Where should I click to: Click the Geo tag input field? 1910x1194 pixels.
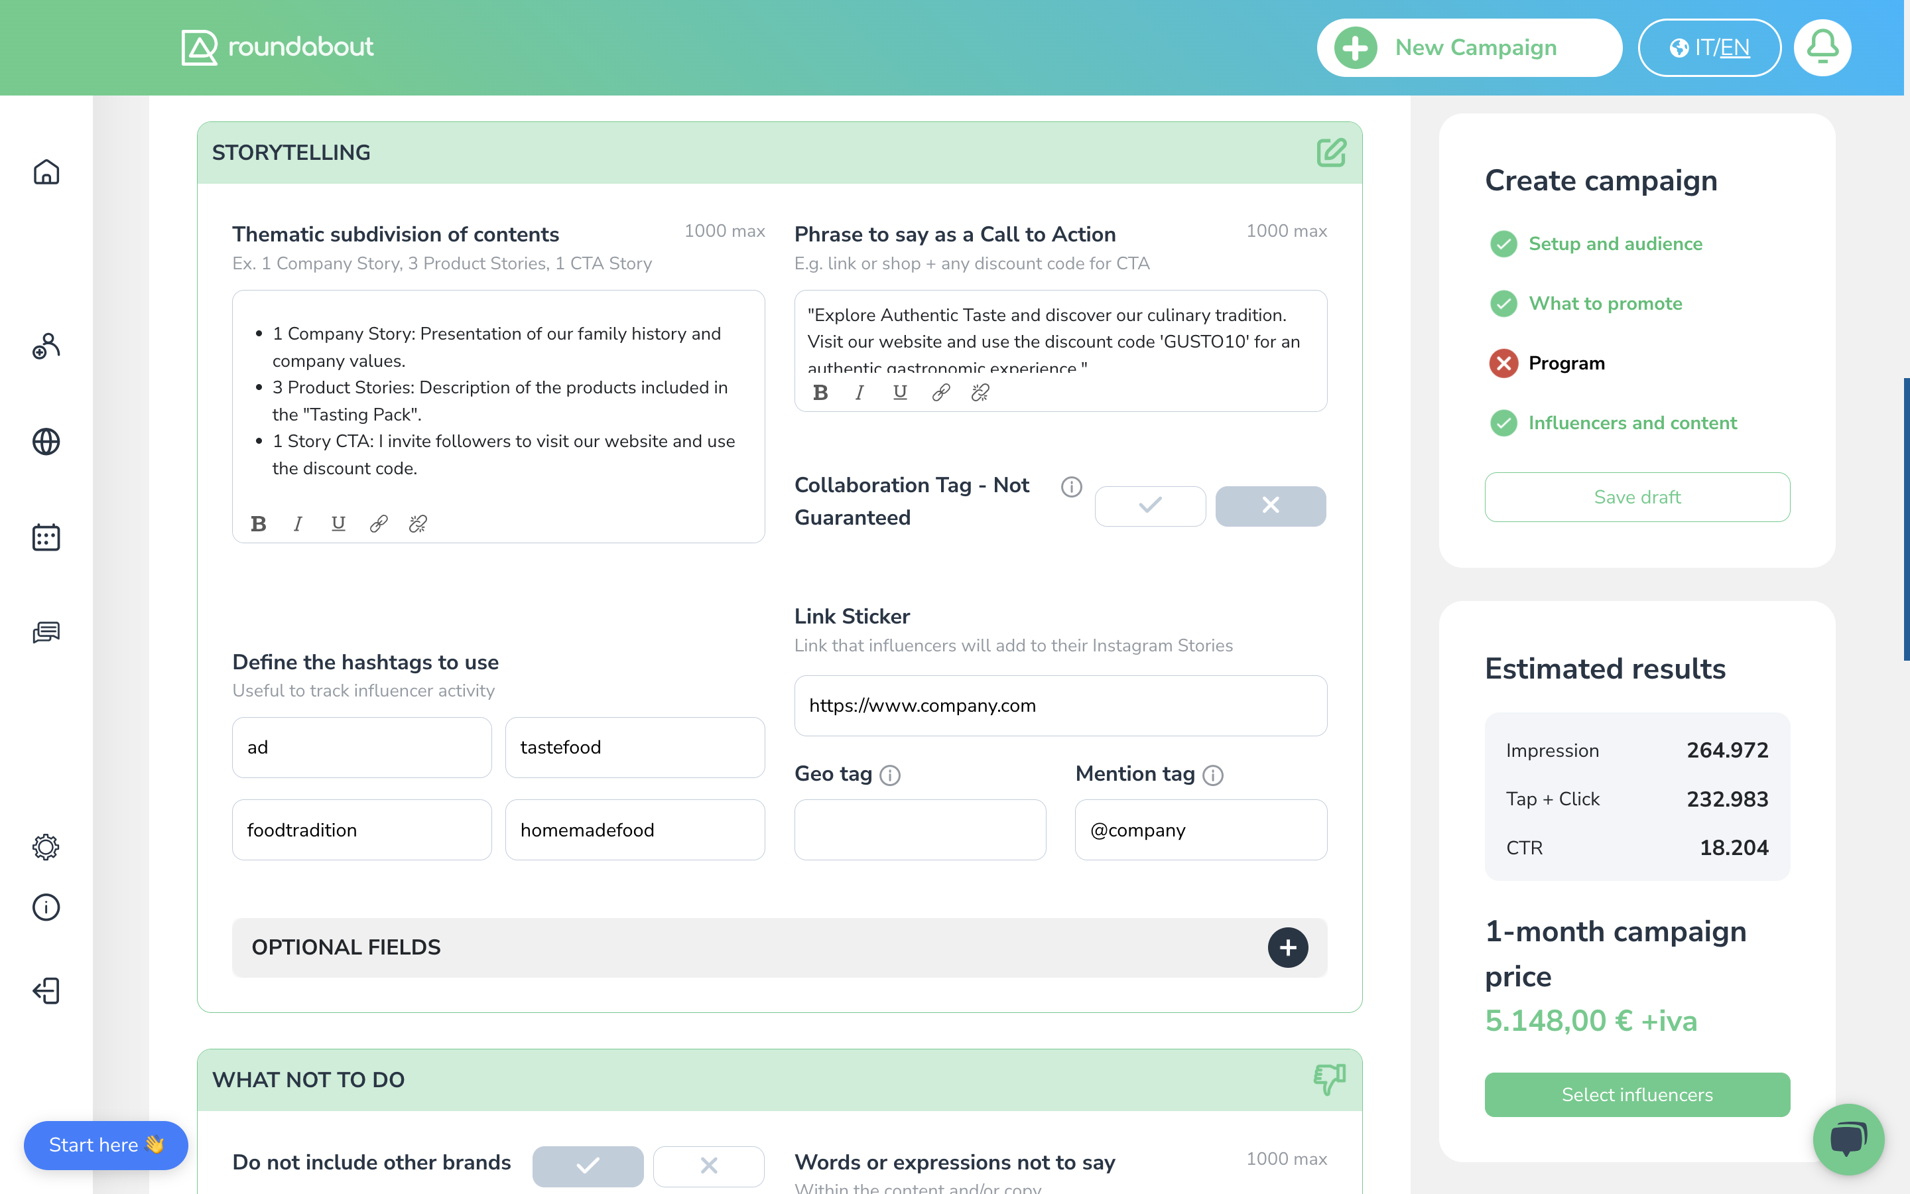point(919,830)
